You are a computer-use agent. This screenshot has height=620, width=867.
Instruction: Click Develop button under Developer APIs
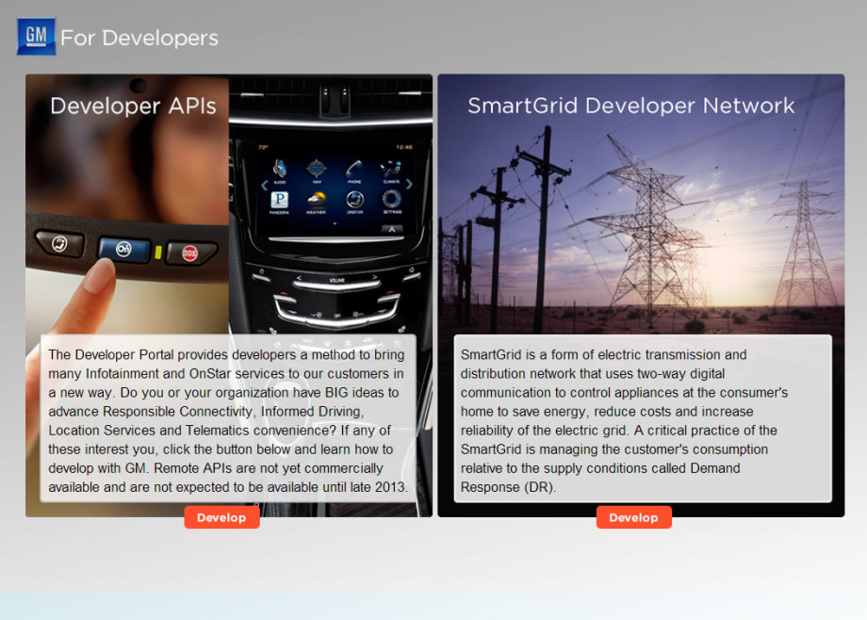point(221,517)
